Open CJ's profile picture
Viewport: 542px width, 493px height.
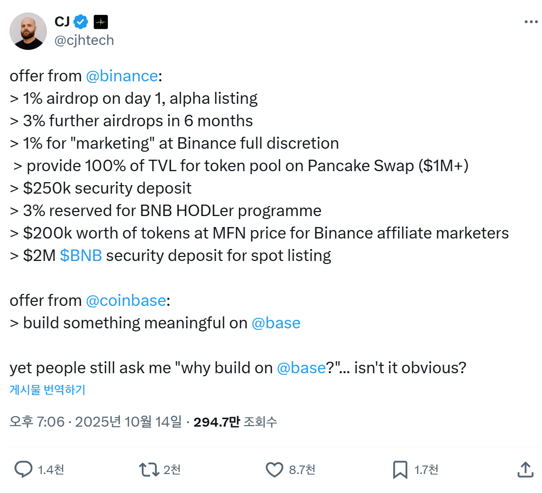click(x=28, y=31)
